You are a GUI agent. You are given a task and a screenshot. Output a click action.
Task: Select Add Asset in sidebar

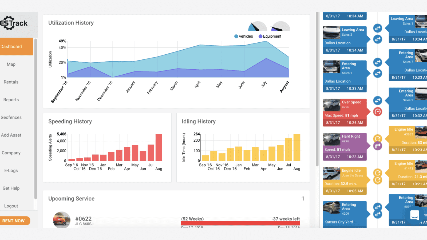tap(11, 135)
